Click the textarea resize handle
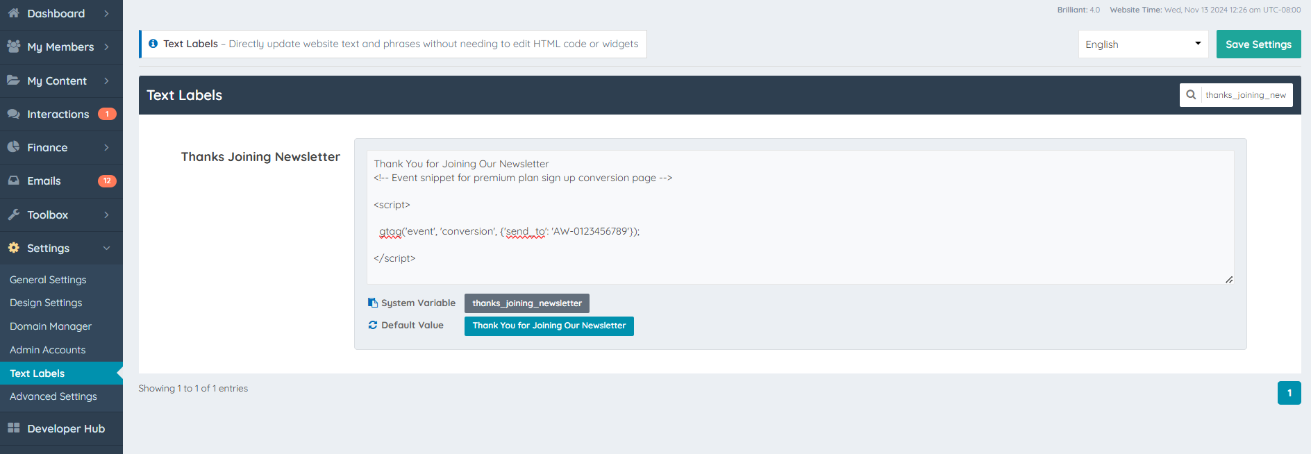The width and height of the screenshot is (1311, 454). (x=1228, y=279)
